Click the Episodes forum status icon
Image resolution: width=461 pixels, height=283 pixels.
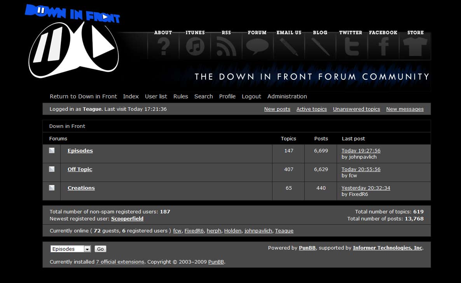coord(52,150)
